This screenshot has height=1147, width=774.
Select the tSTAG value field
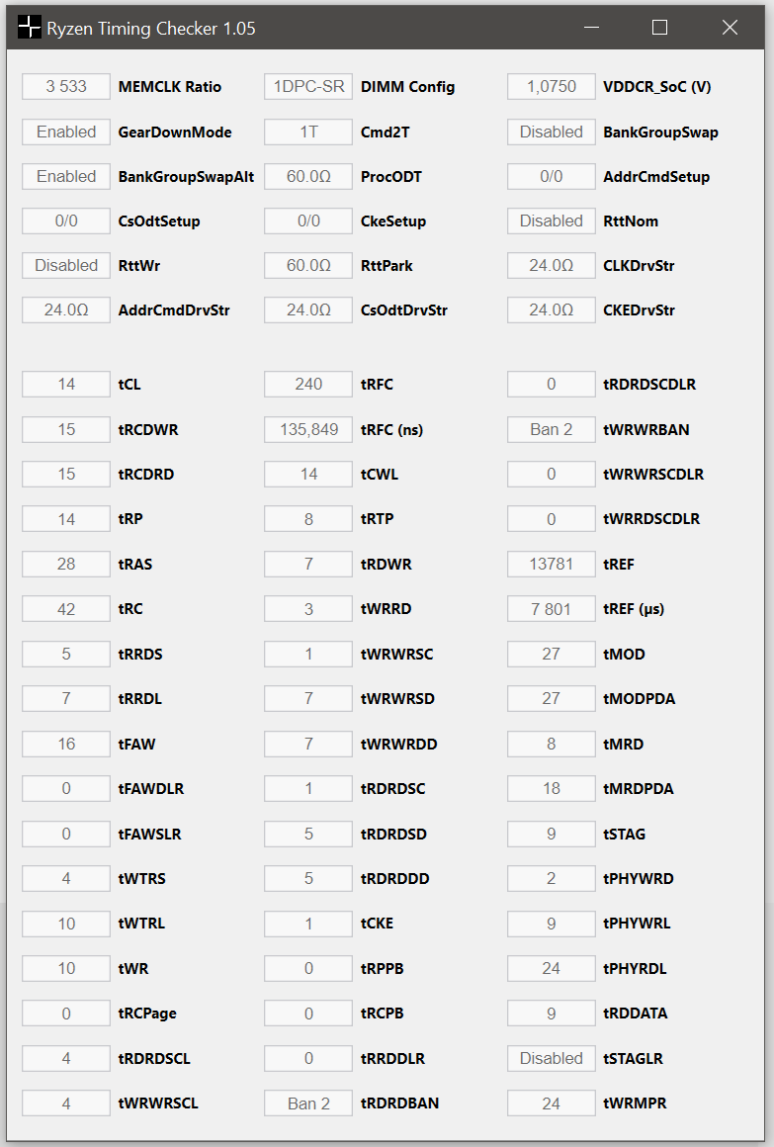point(552,834)
